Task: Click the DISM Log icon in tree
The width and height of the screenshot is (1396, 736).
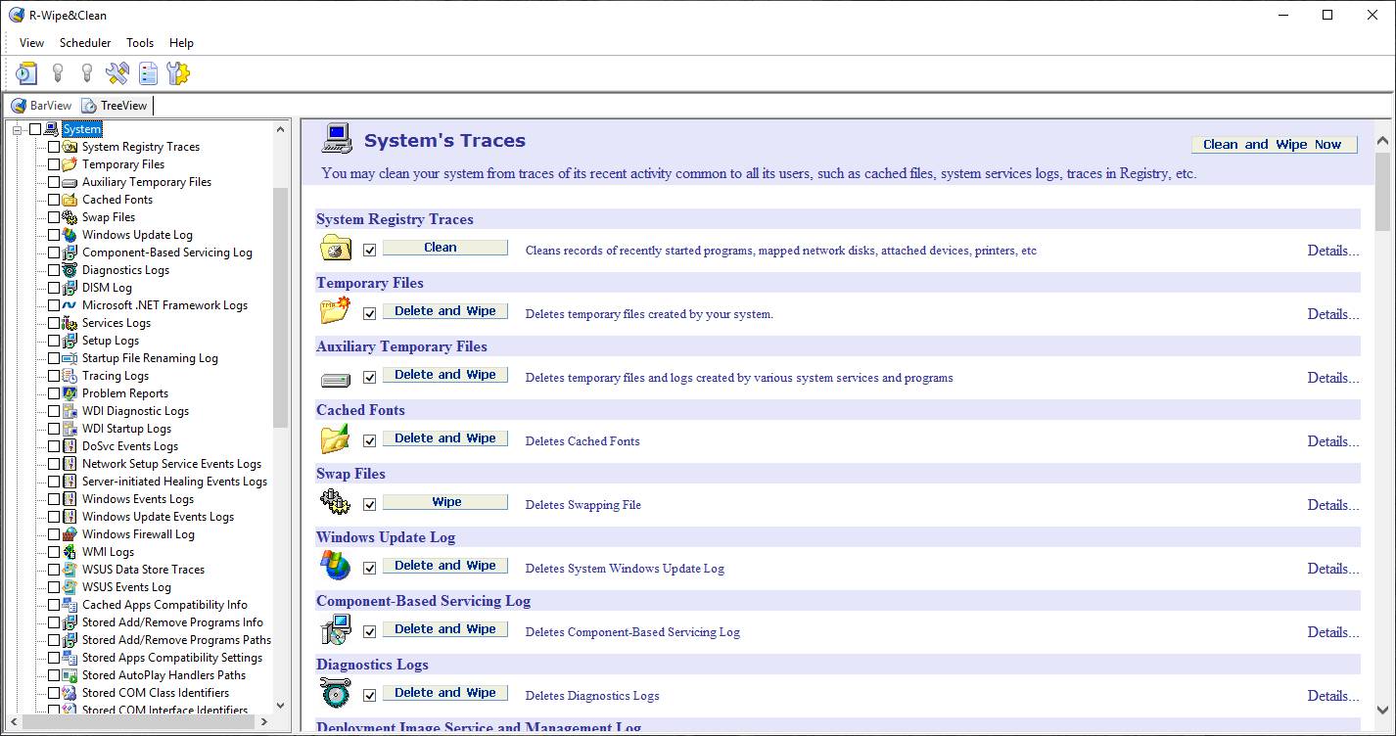Action: 70,288
